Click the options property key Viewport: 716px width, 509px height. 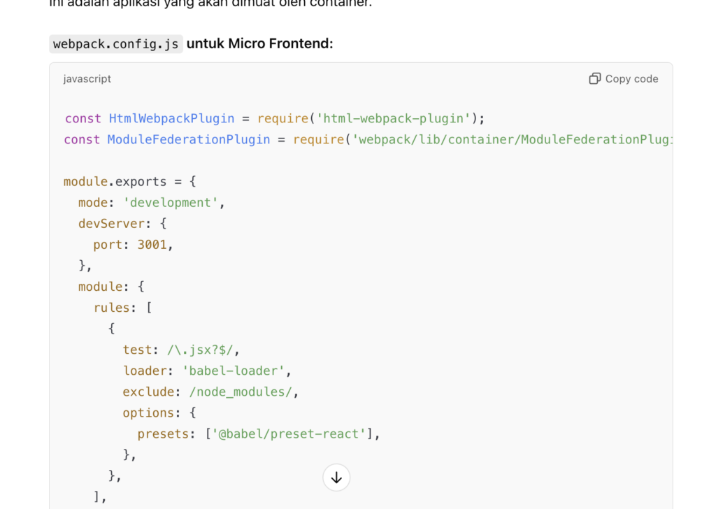pos(148,413)
